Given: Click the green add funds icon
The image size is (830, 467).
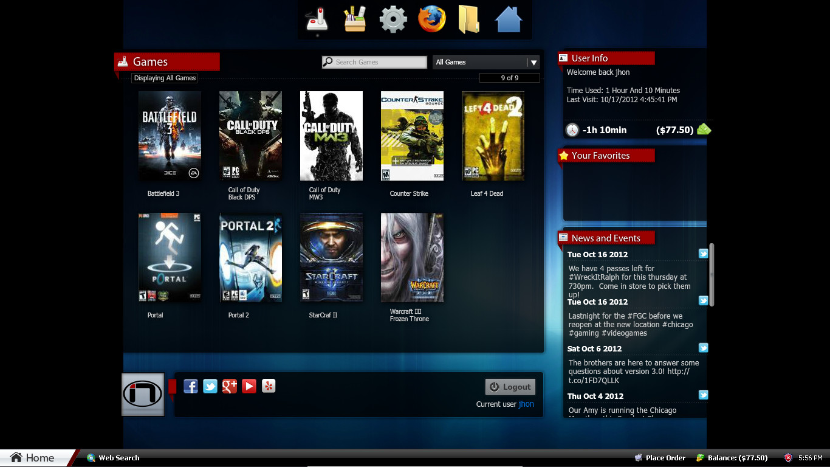Looking at the screenshot, I should point(704,130).
